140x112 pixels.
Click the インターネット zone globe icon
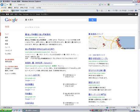tap(107, 107)
